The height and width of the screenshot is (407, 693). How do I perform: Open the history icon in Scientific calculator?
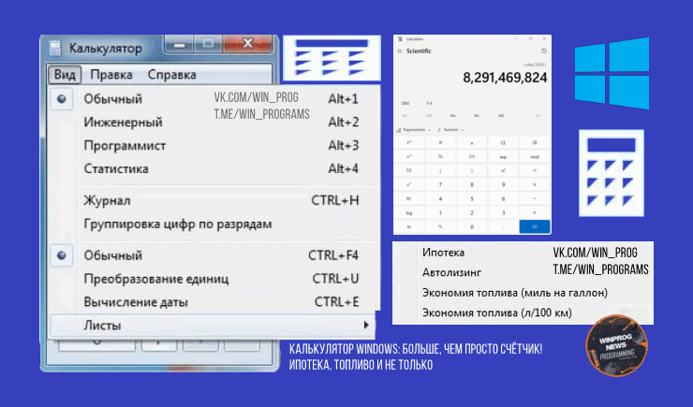pos(544,51)
